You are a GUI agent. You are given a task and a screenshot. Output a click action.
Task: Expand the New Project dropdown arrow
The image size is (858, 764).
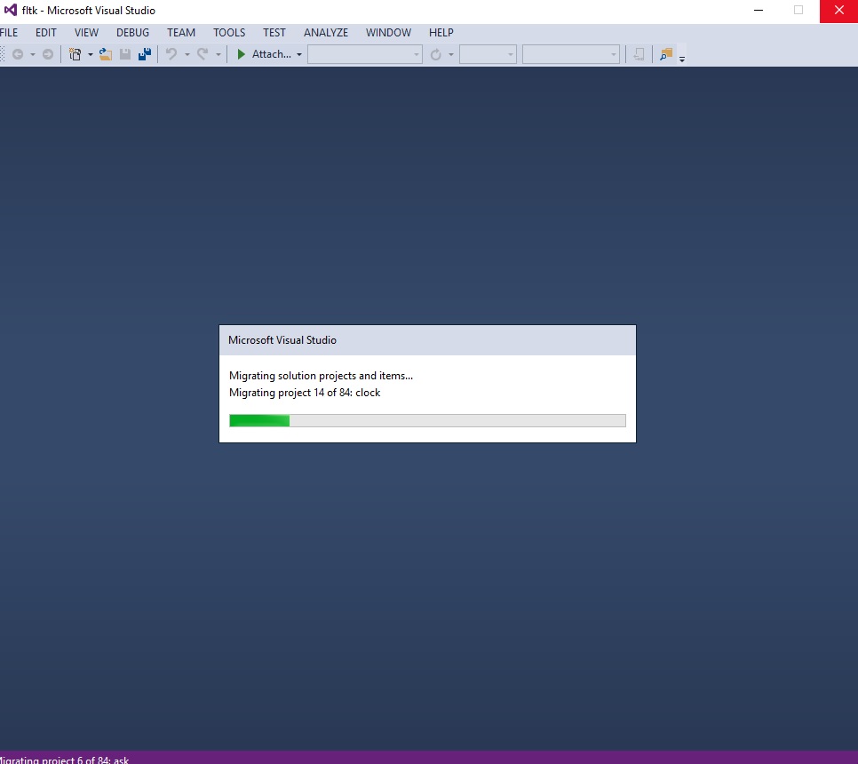pos(91,55)
